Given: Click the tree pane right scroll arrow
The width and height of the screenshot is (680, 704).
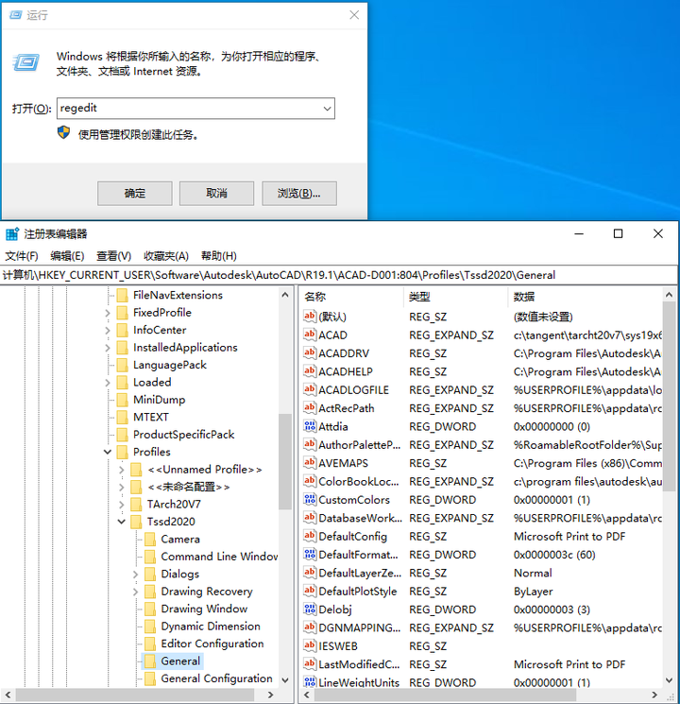Looking at the screenshot, I should [270, 695].
